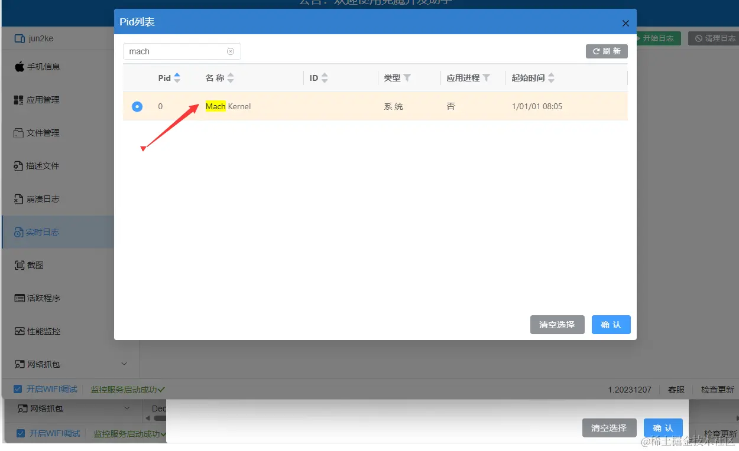Open 截图 in the sidebar

point(30,265)
